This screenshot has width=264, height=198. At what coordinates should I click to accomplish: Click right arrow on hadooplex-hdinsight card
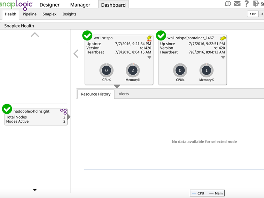pyautogui.click(x=69, y=117)
